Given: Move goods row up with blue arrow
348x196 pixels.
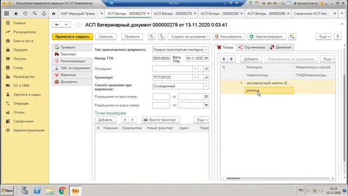Looking at the screenshot, I should pyautogui.click(x=223, y=59).
